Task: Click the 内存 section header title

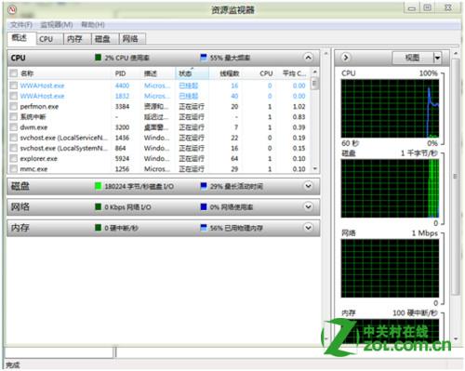Action: point(20,228)
